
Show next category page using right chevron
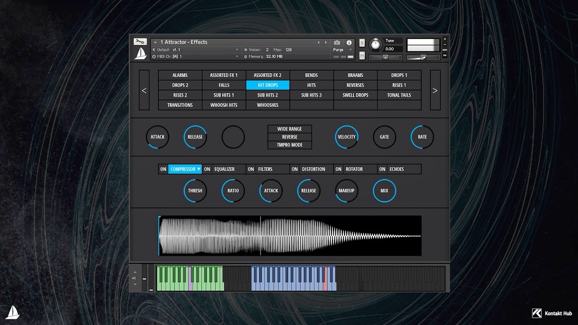click(435, 90)
